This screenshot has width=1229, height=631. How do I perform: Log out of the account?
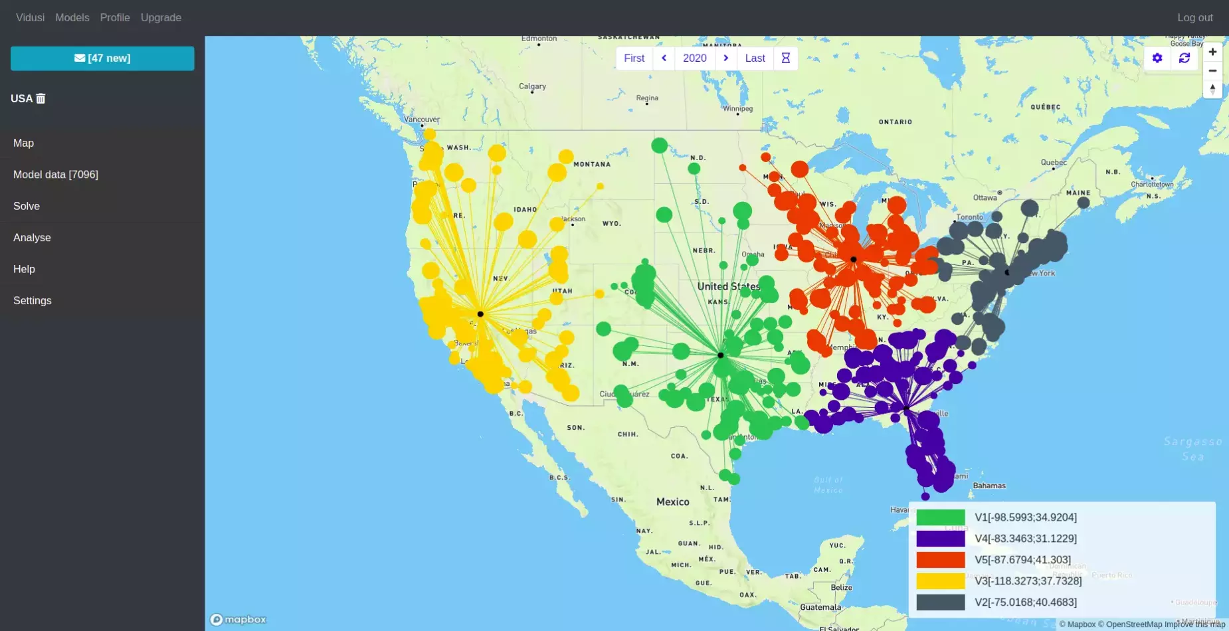tap(1195, 17)
